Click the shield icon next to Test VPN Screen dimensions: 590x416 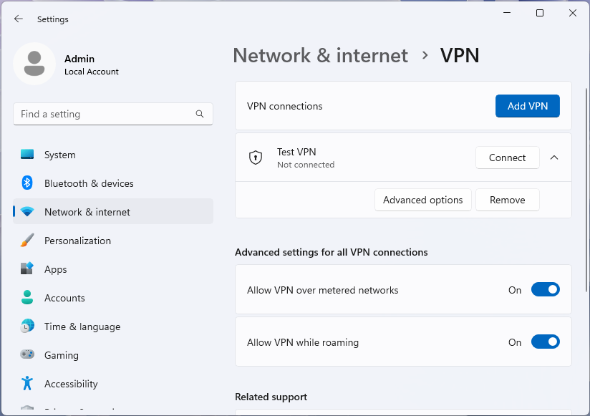256,158
